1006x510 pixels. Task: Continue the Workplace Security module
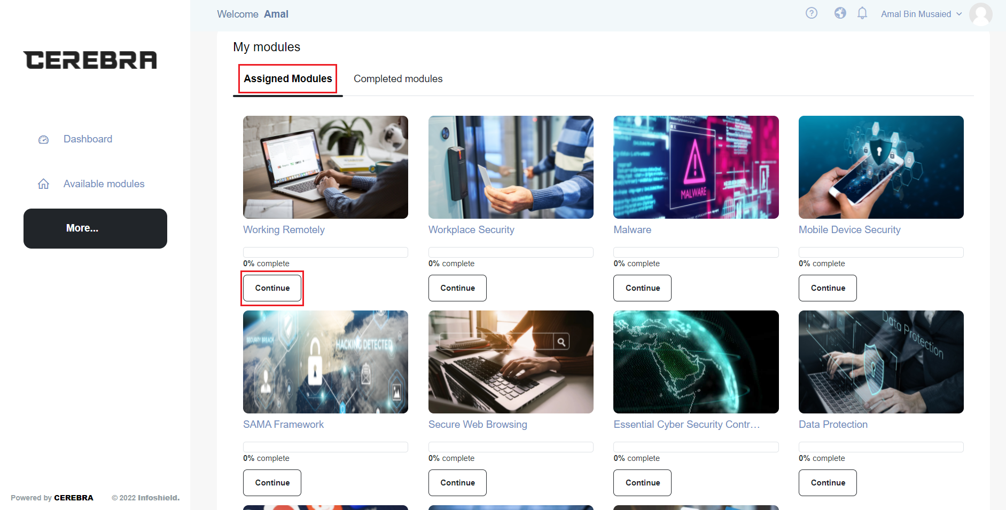[x=457, y=288]
